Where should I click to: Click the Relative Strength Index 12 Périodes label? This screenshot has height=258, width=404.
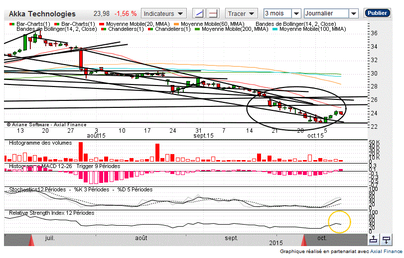click(51, 213)
